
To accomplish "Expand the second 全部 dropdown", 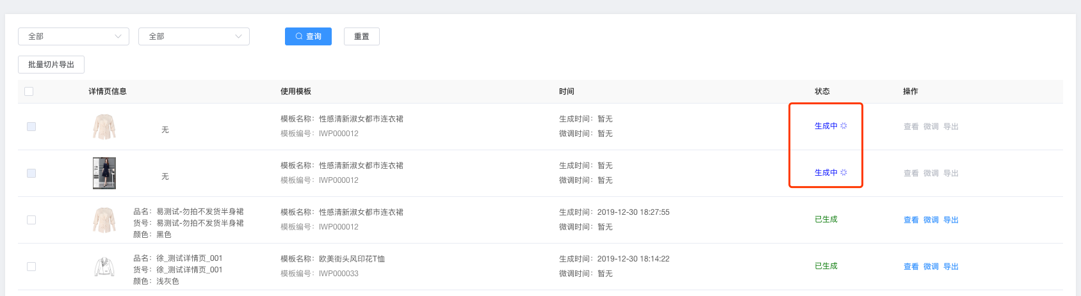I will [194, 36].
